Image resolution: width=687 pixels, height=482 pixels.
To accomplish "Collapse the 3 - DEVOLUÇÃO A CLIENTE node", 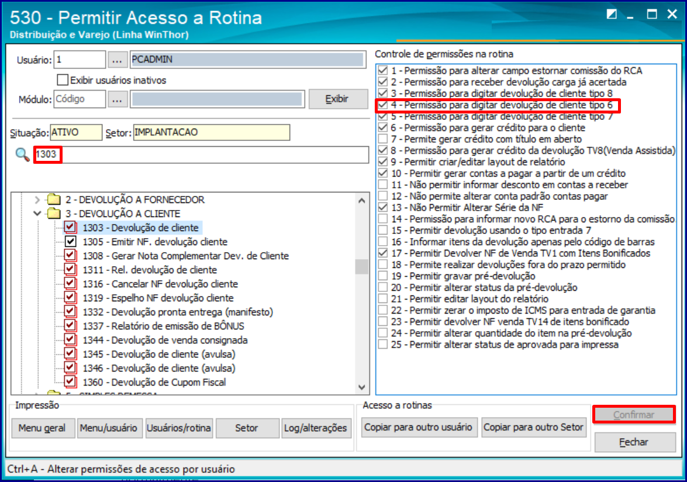I will click(37, 214).
